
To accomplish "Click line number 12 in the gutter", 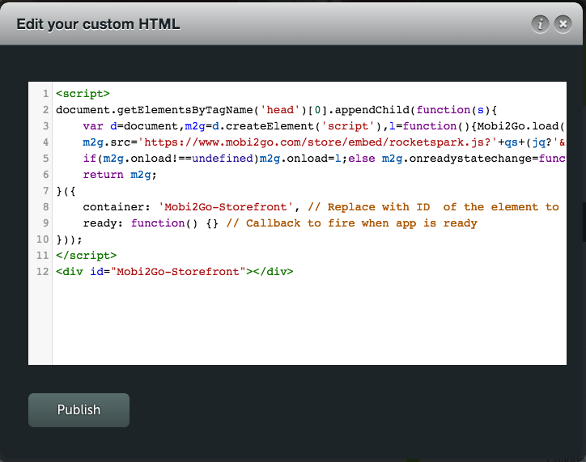I will [x=43, y=272].
